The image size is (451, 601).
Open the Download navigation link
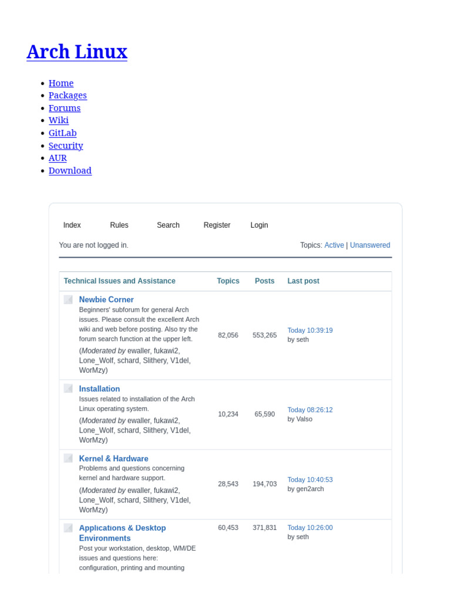tap(70, 171)
